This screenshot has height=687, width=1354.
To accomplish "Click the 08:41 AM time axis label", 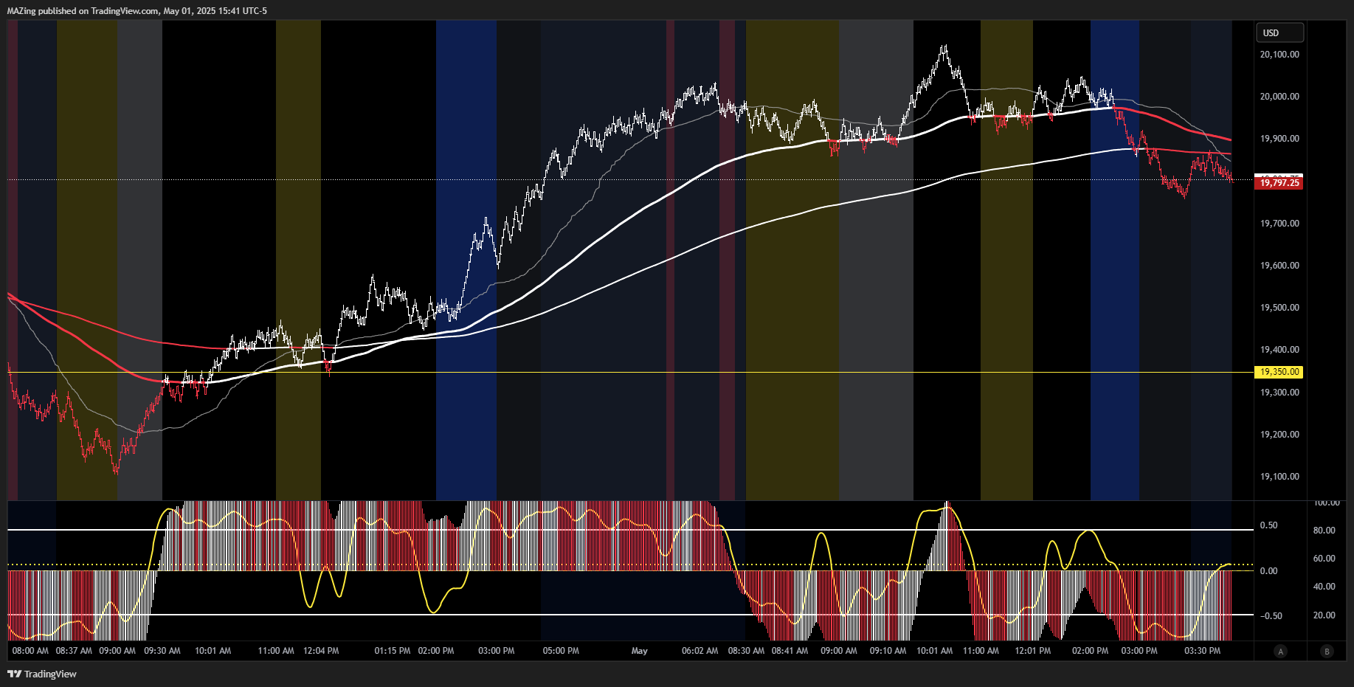I will coord(790,651).
